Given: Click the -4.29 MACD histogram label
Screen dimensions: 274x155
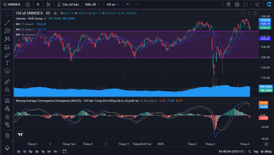Looking at the screenshot, I should 263,118.
